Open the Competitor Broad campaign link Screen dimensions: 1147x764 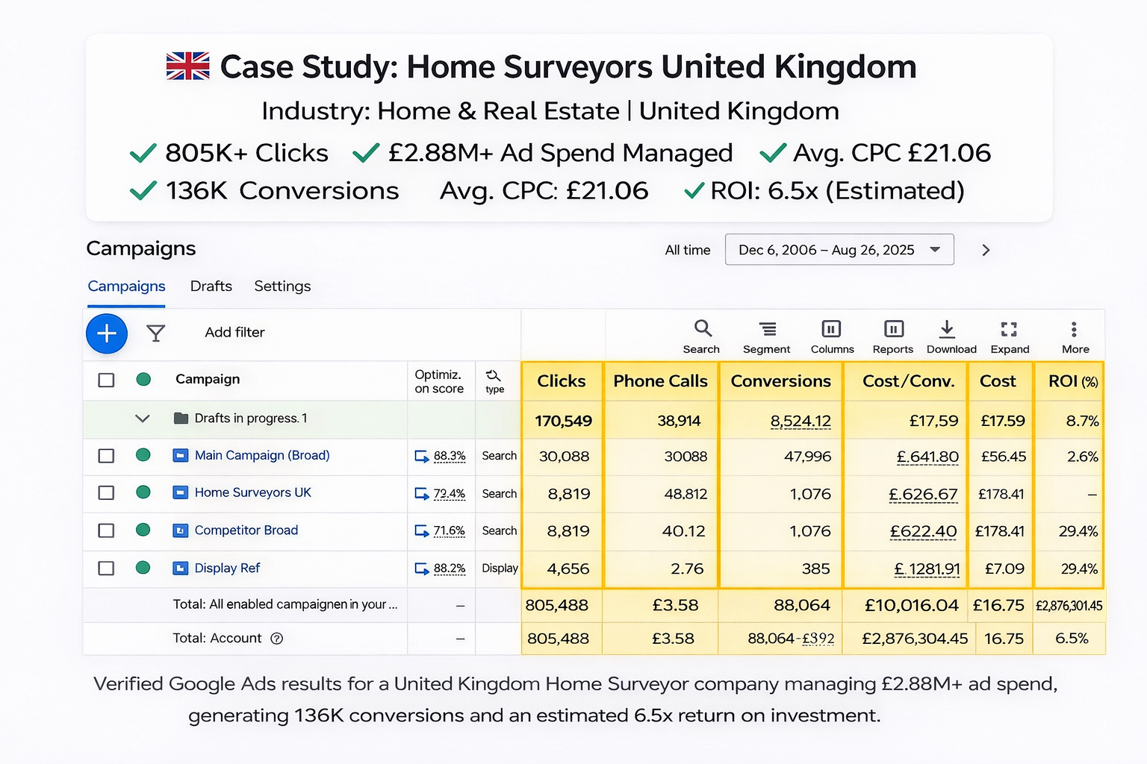pyautogui.click(x=246, y=530)
